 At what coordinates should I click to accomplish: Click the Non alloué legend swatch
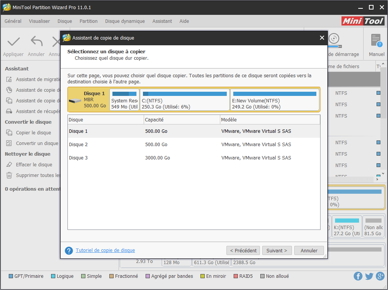point(262,276)
